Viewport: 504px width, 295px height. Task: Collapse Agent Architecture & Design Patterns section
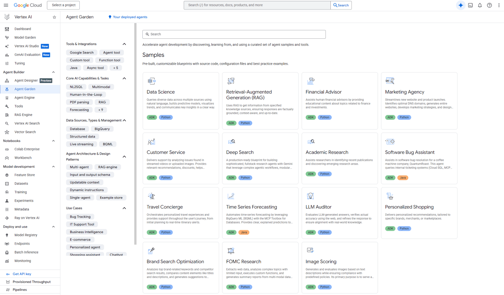click(124, 156)
